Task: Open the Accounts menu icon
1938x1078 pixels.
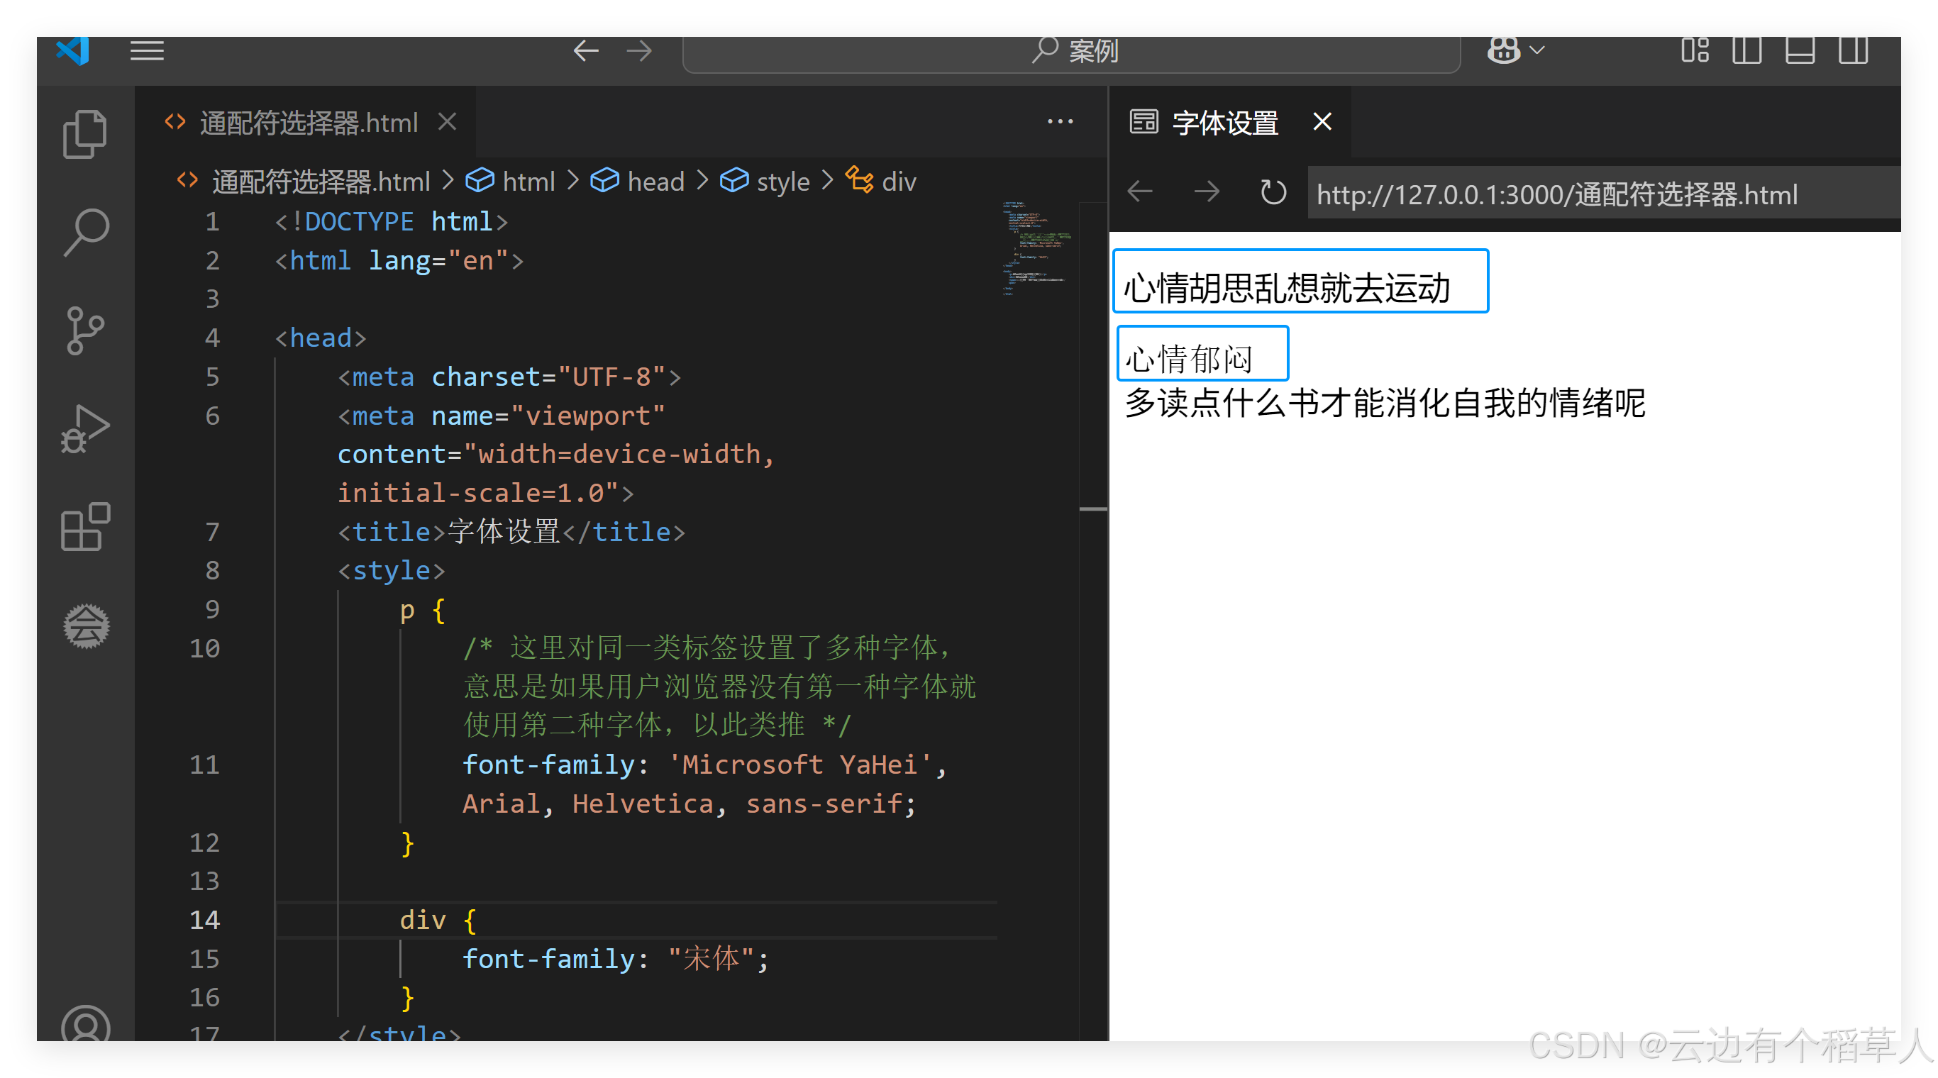Action: (85, 1025)
